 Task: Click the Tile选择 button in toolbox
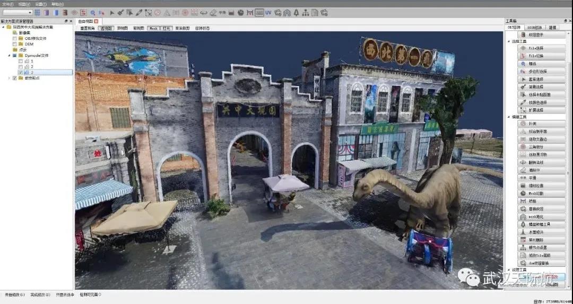pyautogui.click(x=536, y=48)
